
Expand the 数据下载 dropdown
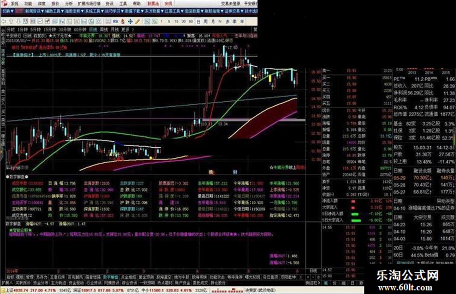pyautogui.click(x=134, y=11)
